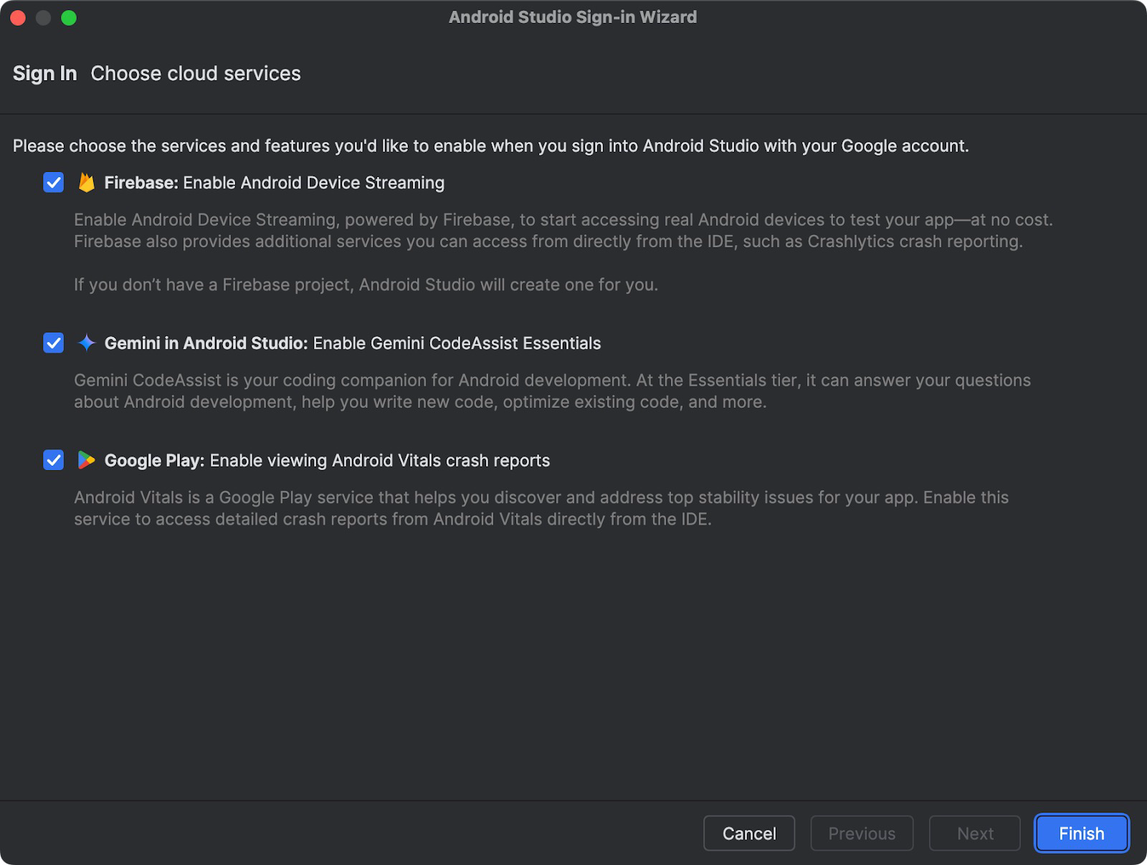Click the Android Vitals description text

(x=541, y=508)
